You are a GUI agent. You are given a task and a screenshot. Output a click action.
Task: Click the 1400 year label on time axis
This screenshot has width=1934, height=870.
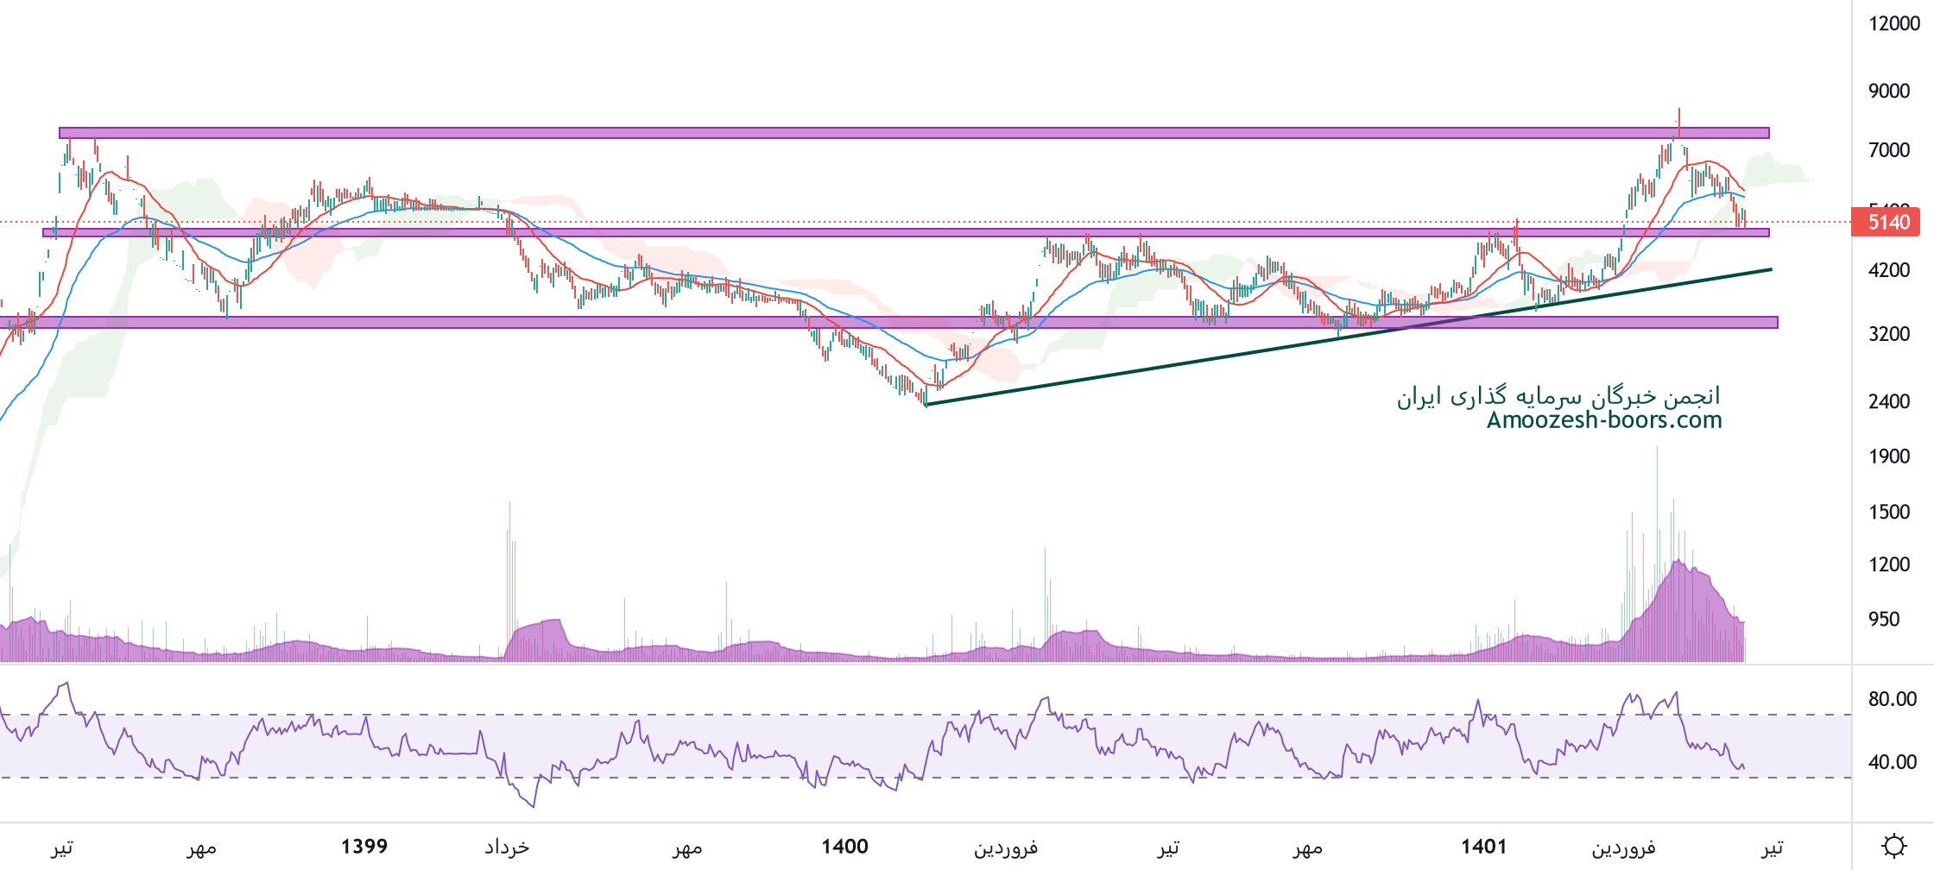click(844, 847)
